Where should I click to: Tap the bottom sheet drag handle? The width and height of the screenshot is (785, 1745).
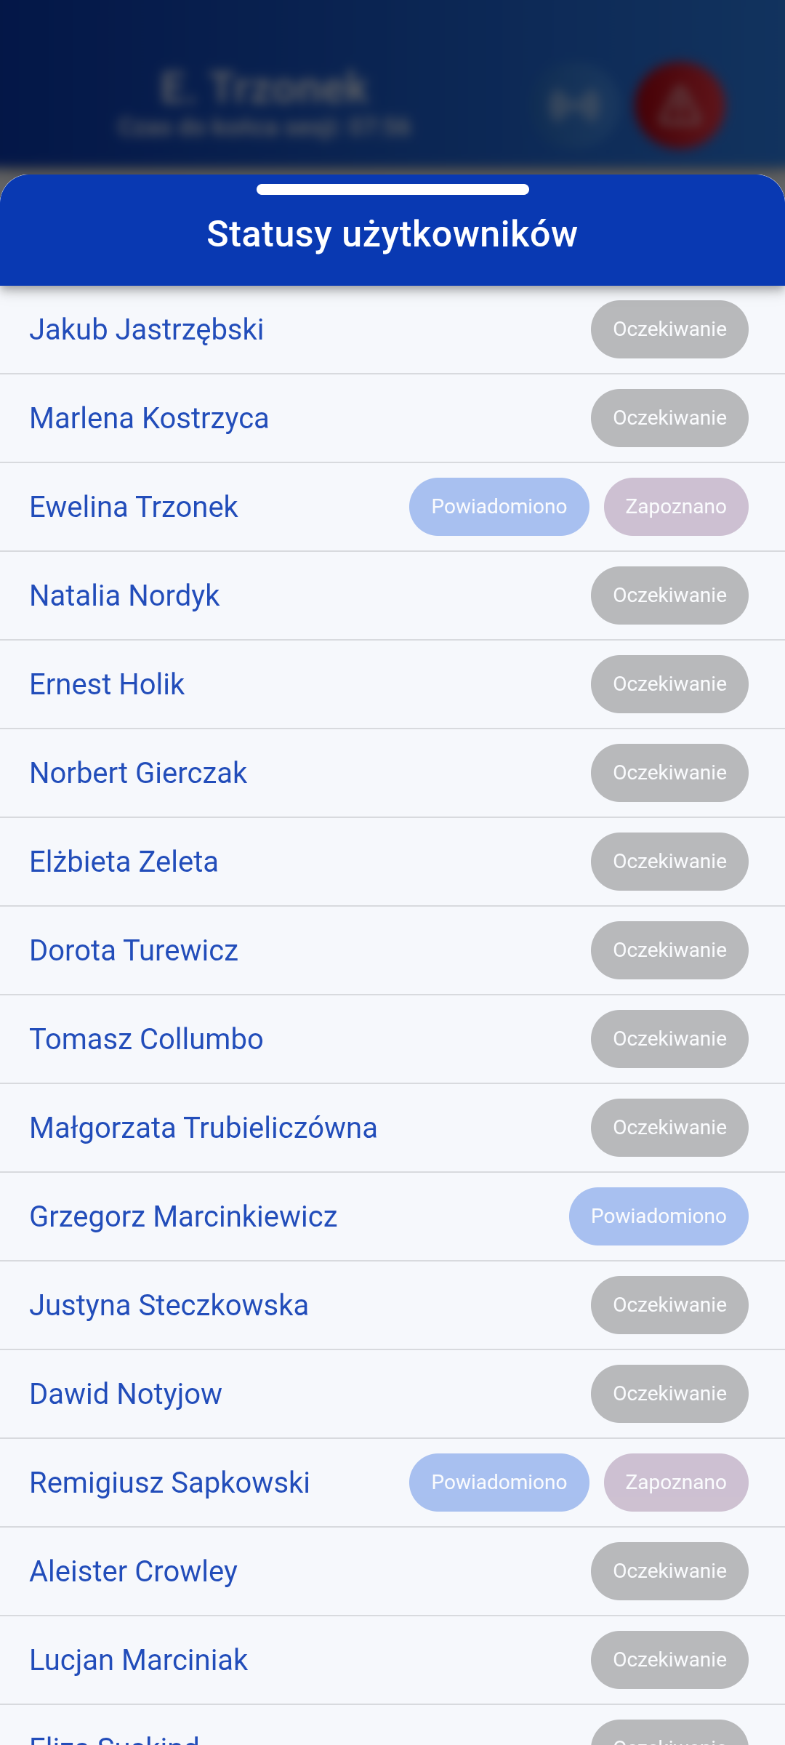pos(392,190)
